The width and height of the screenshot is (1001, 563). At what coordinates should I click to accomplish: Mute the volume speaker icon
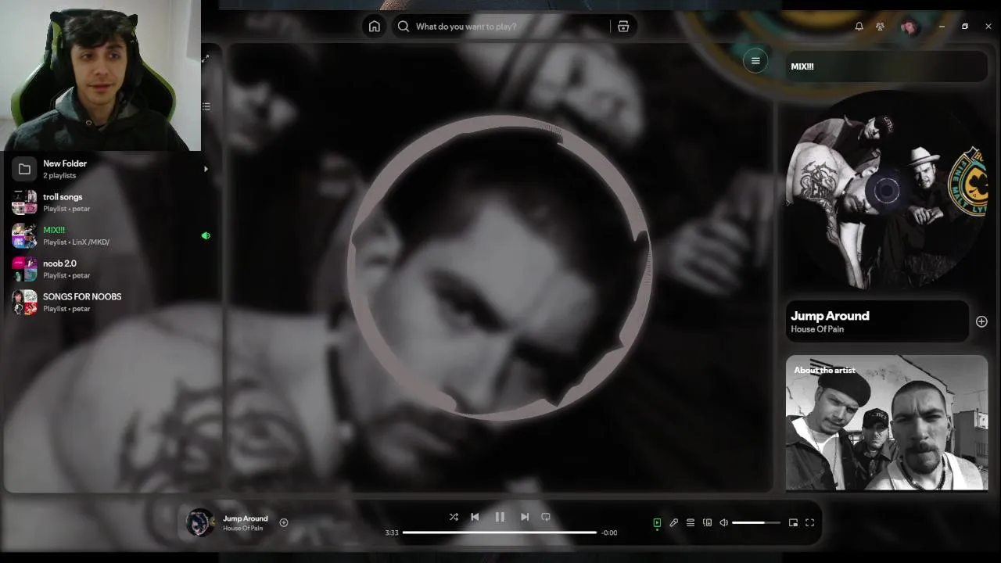tap(724, 522)
